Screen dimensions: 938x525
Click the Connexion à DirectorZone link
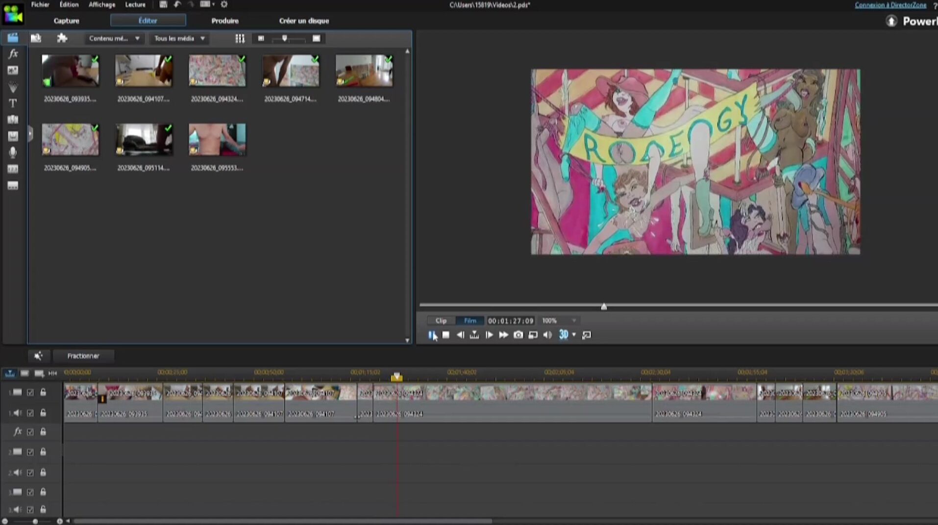[890, 5]
